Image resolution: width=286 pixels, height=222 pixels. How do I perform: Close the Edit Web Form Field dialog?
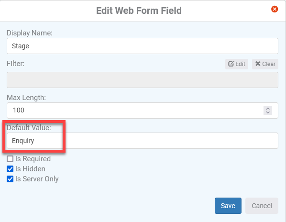click(275, 9)
